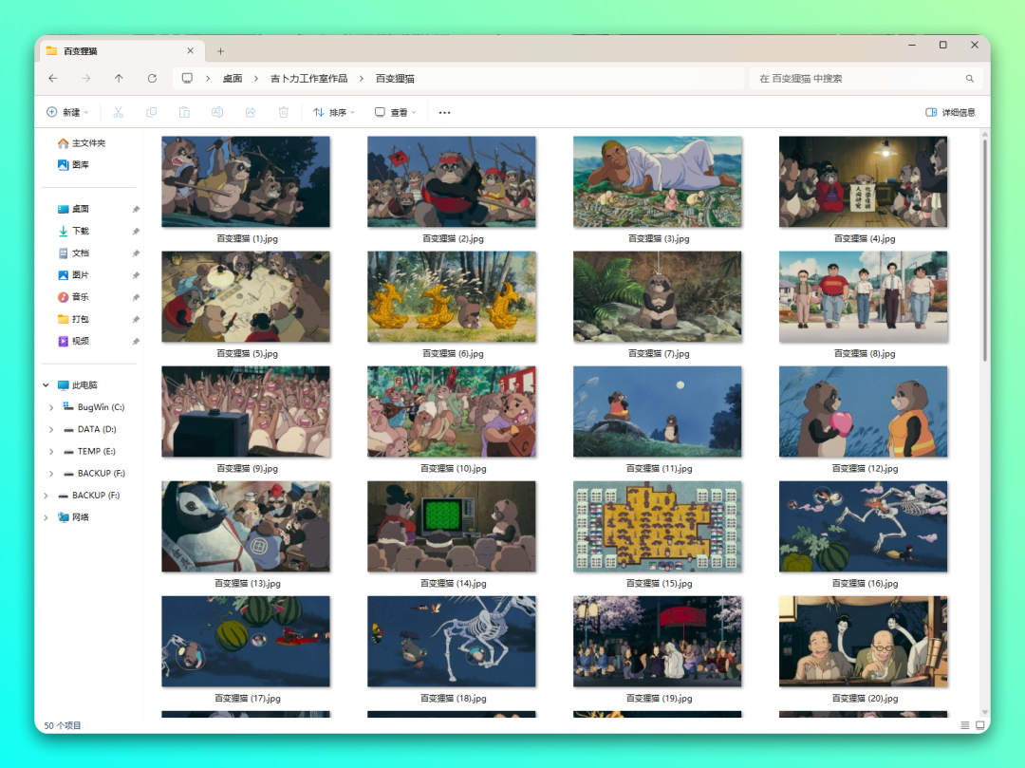Click the Cut scissors icon in toolbar
Image resolution: width=1025 pixels, height=768 pixels.
pos(119,112)
